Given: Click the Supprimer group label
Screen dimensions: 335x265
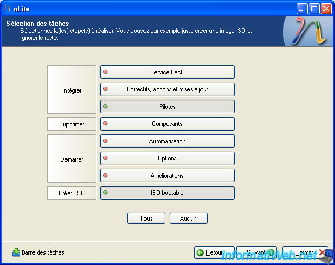Looking at the screenshot, I should 72,124.
